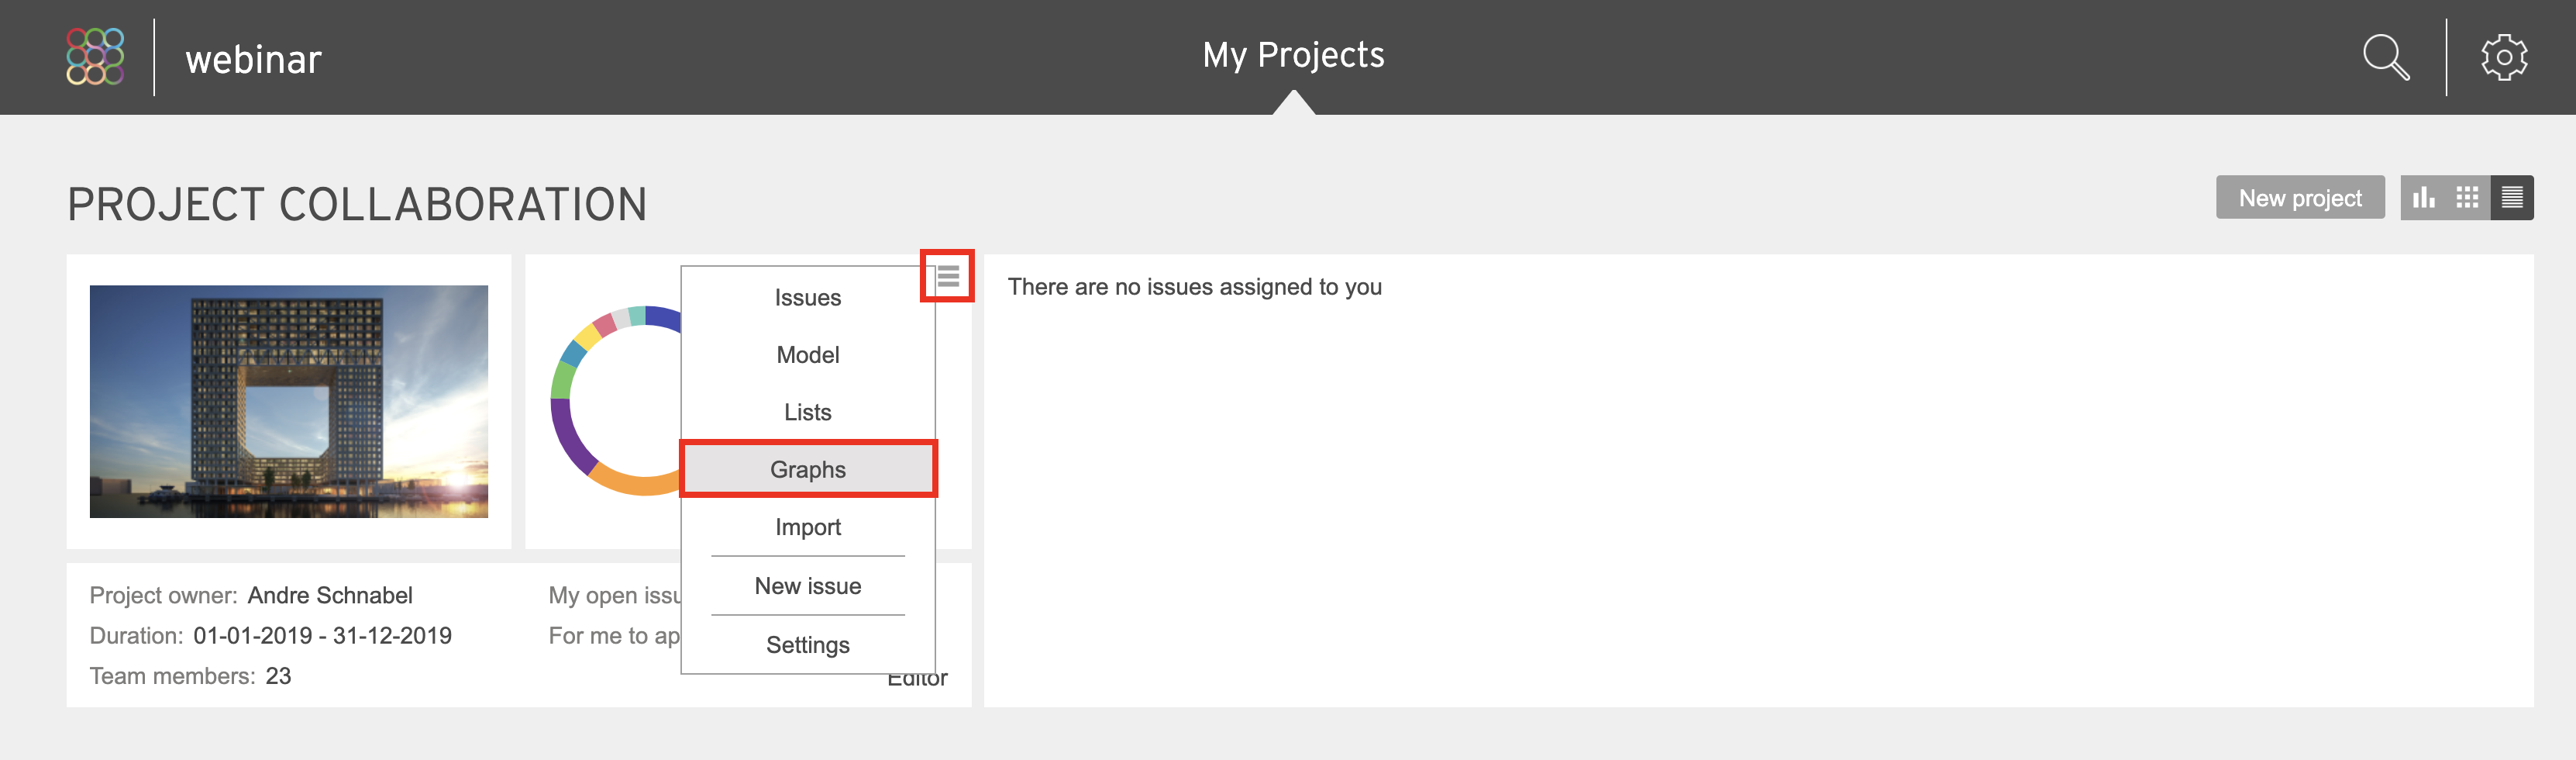Click the webinar workspace name

pos(253,59)
